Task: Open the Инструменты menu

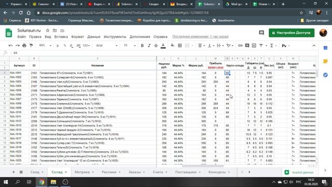Action: pos(115,37)
